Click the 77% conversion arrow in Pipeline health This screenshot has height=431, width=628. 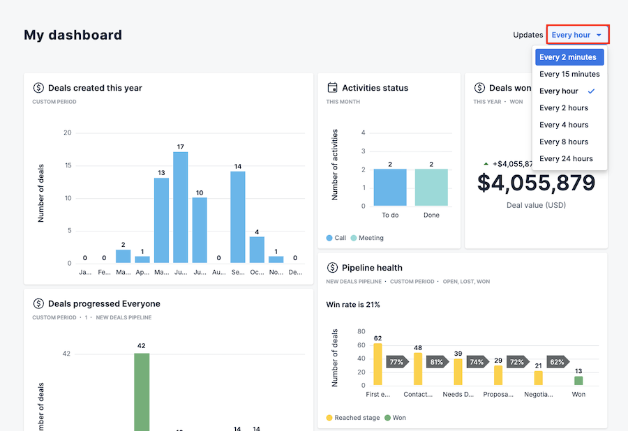397,362
